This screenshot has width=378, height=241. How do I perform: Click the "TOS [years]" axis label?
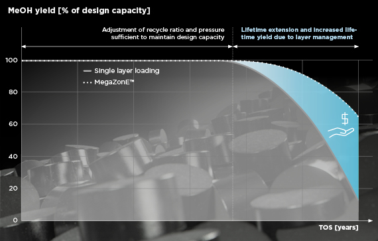[338, 228]
